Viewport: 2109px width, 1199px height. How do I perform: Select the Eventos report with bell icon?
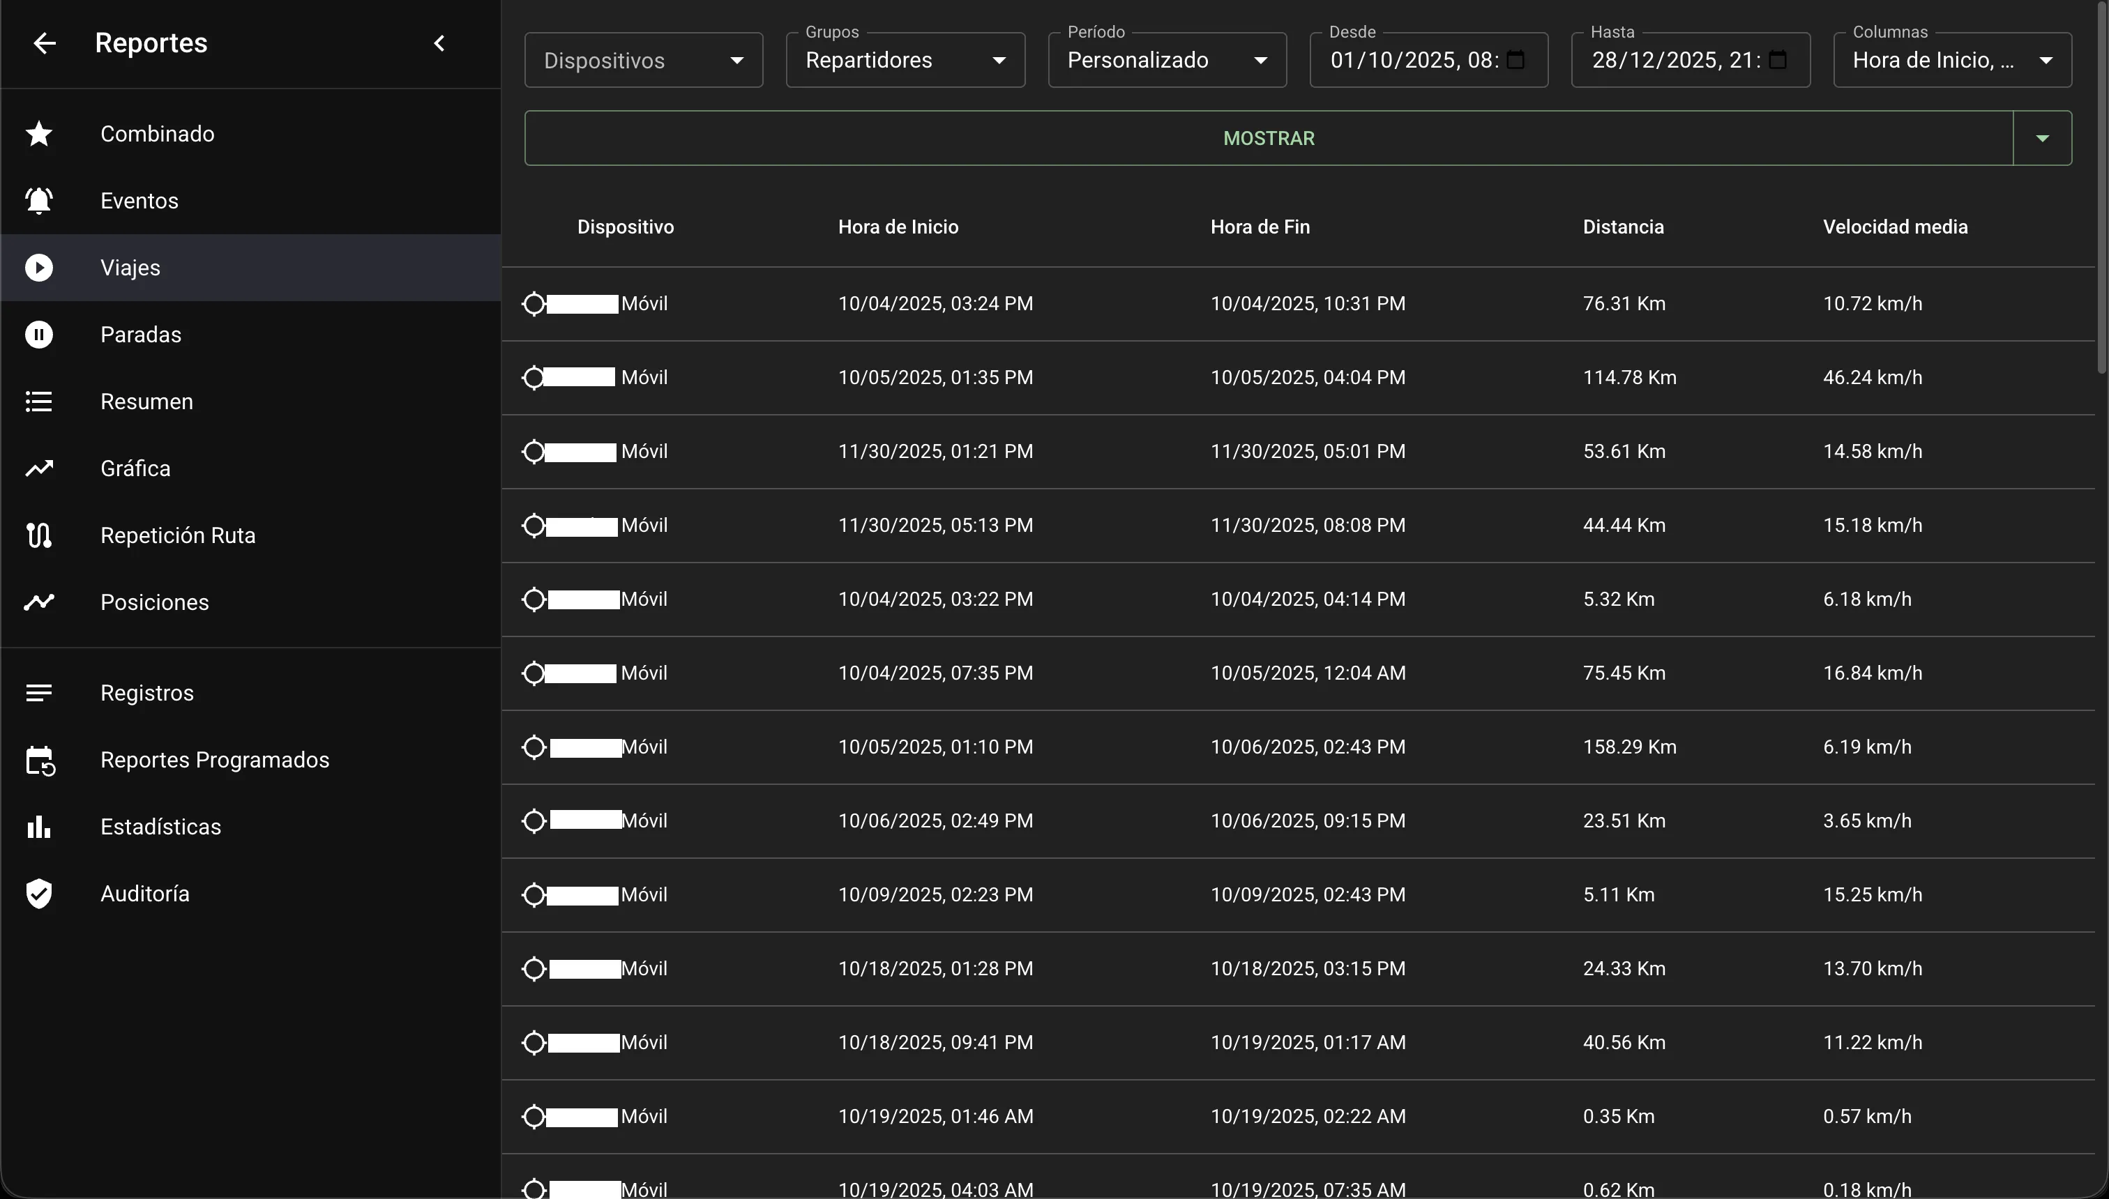tap(139, 200)
